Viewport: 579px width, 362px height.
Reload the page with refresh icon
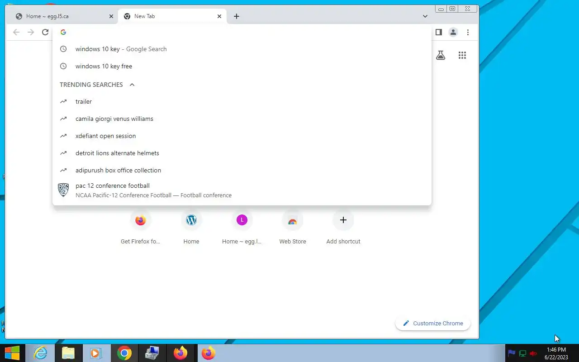(45, 32)
